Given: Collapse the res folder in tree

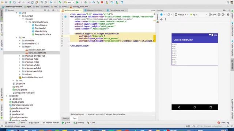Looking at the screenshot, I should [x=16, y=37].
